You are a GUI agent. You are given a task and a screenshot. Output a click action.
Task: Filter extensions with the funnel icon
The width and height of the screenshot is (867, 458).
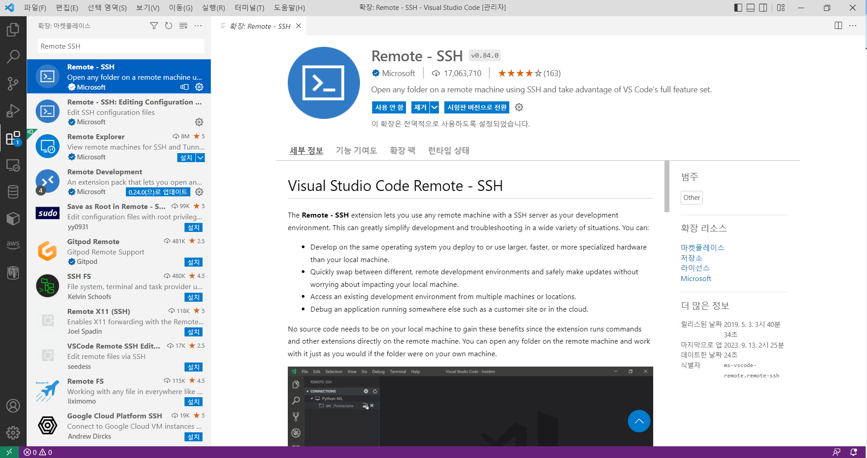coord(154,26)
